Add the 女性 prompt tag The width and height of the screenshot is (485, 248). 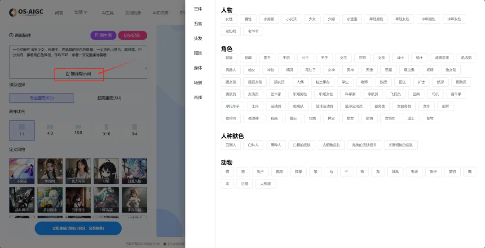[229, 19]
